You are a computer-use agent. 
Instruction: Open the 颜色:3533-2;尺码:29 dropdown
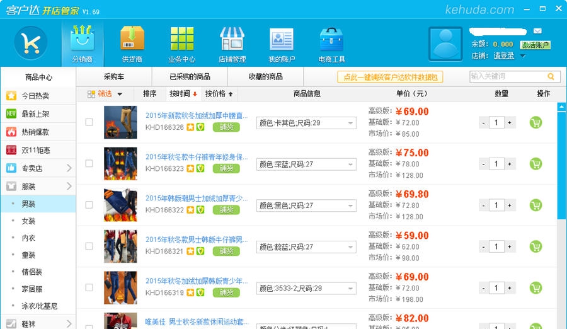306,288
